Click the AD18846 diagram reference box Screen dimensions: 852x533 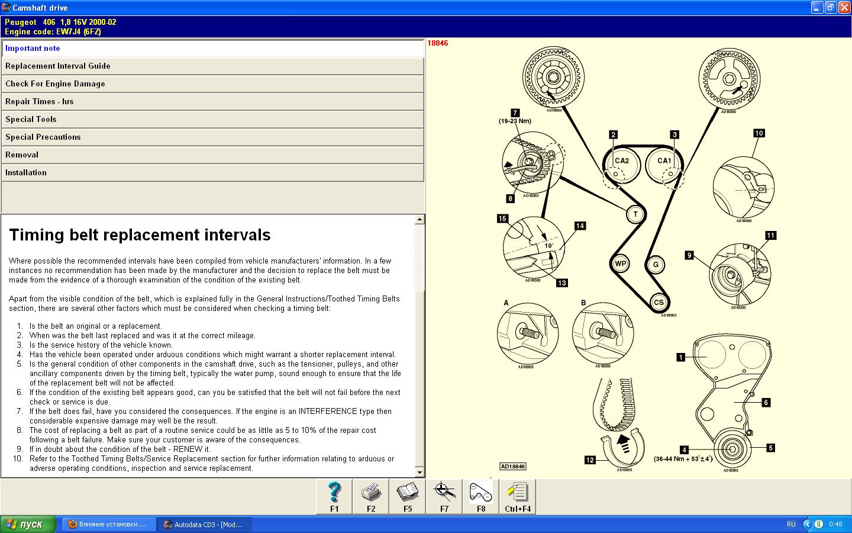tap(512, 467)
